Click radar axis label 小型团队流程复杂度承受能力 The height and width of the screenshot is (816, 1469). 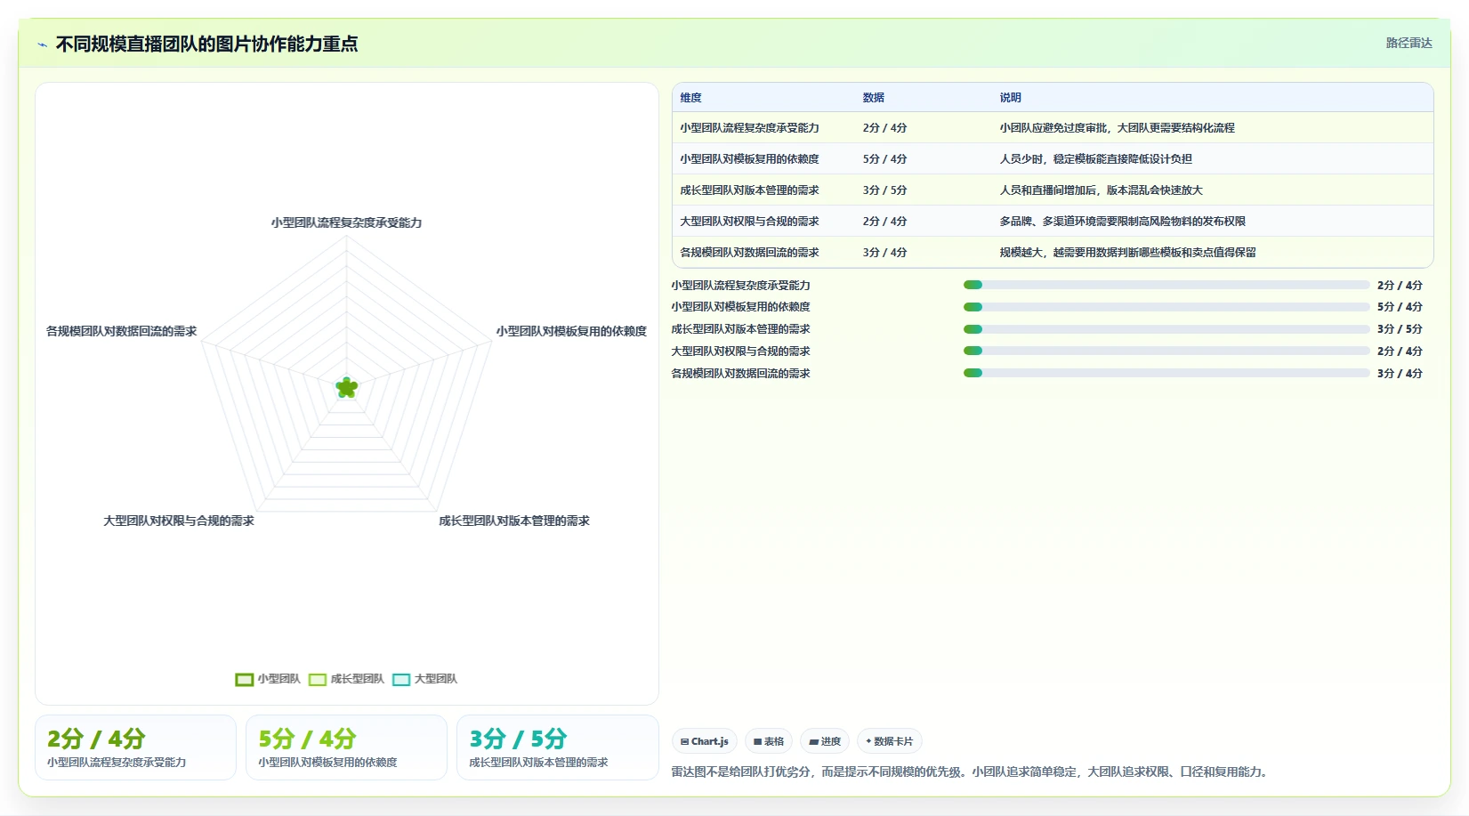tap(347, 222)
